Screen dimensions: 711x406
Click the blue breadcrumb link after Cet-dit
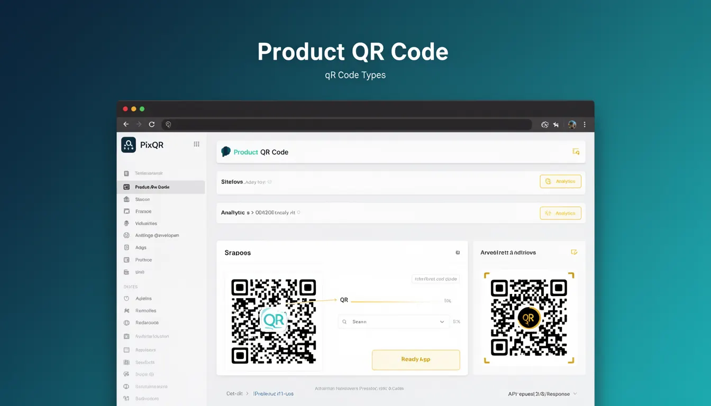tap(274, 394)
